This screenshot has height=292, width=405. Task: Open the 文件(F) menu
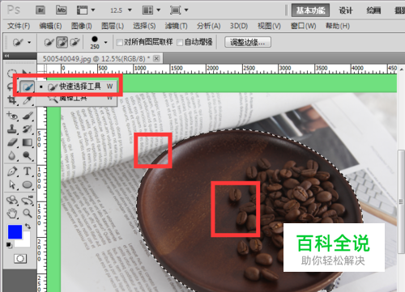pyautogui.click(x=19, y=26)
